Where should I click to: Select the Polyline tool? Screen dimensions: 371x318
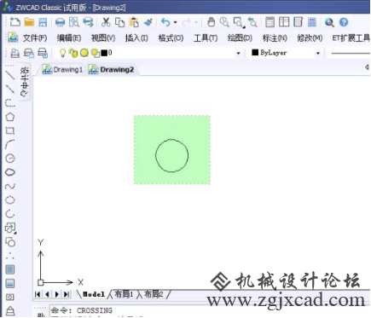coord(10,103)
